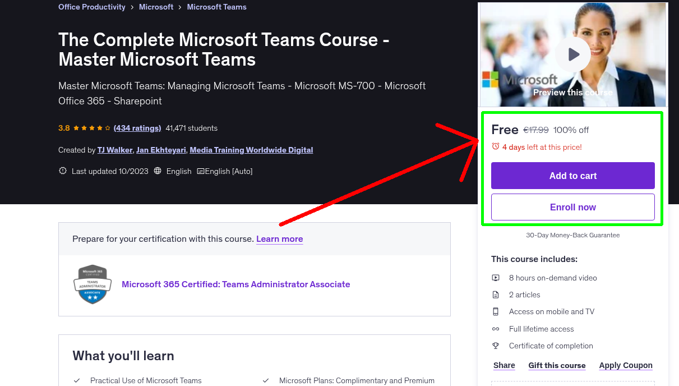Click Apply Coupon
Image resolution: width=679 pixels, height=386 pixels.
click(x=626, y=365)
